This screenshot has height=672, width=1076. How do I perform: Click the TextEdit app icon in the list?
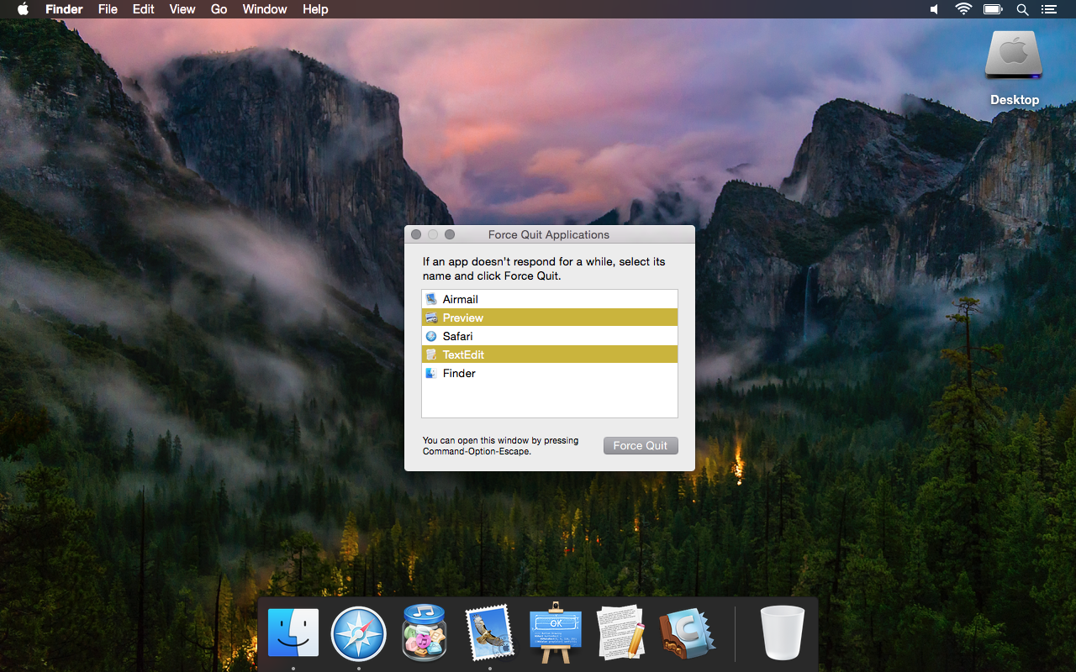pyautogui.click(x=431, y=354)
